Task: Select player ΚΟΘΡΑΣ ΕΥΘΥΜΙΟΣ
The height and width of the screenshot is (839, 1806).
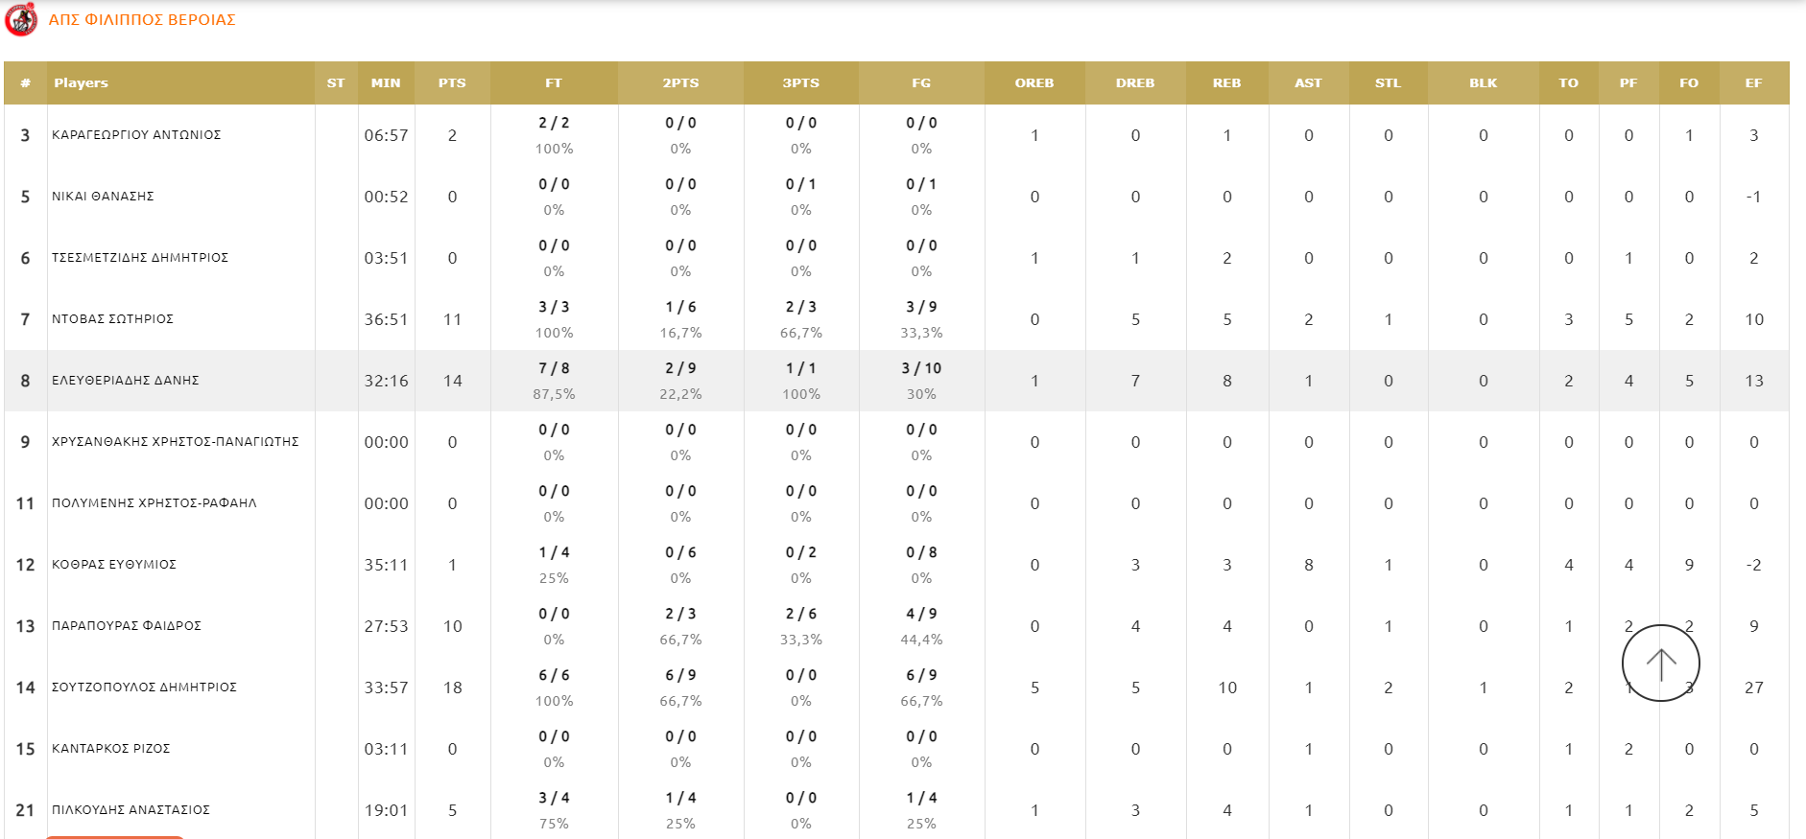Action: click(x=114, y=565)
